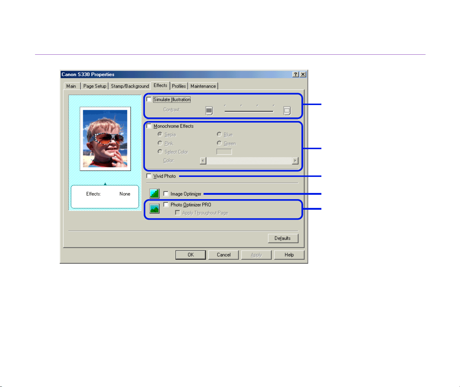Click the Cancel button

(x=224, y=255)
